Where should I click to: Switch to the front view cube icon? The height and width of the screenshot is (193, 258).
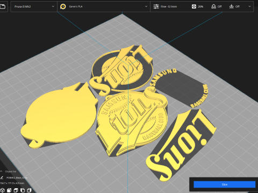tap(9, 190)
